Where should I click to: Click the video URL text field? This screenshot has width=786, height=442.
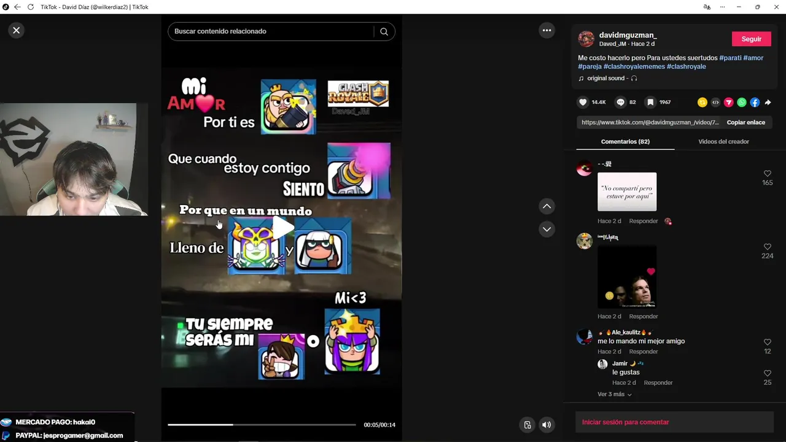tap(650, 122)
